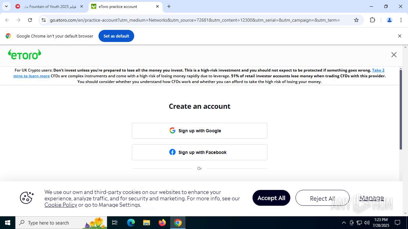
Task: Open Chrome extensions puzzle icon
Action: [x=372, y=20]
